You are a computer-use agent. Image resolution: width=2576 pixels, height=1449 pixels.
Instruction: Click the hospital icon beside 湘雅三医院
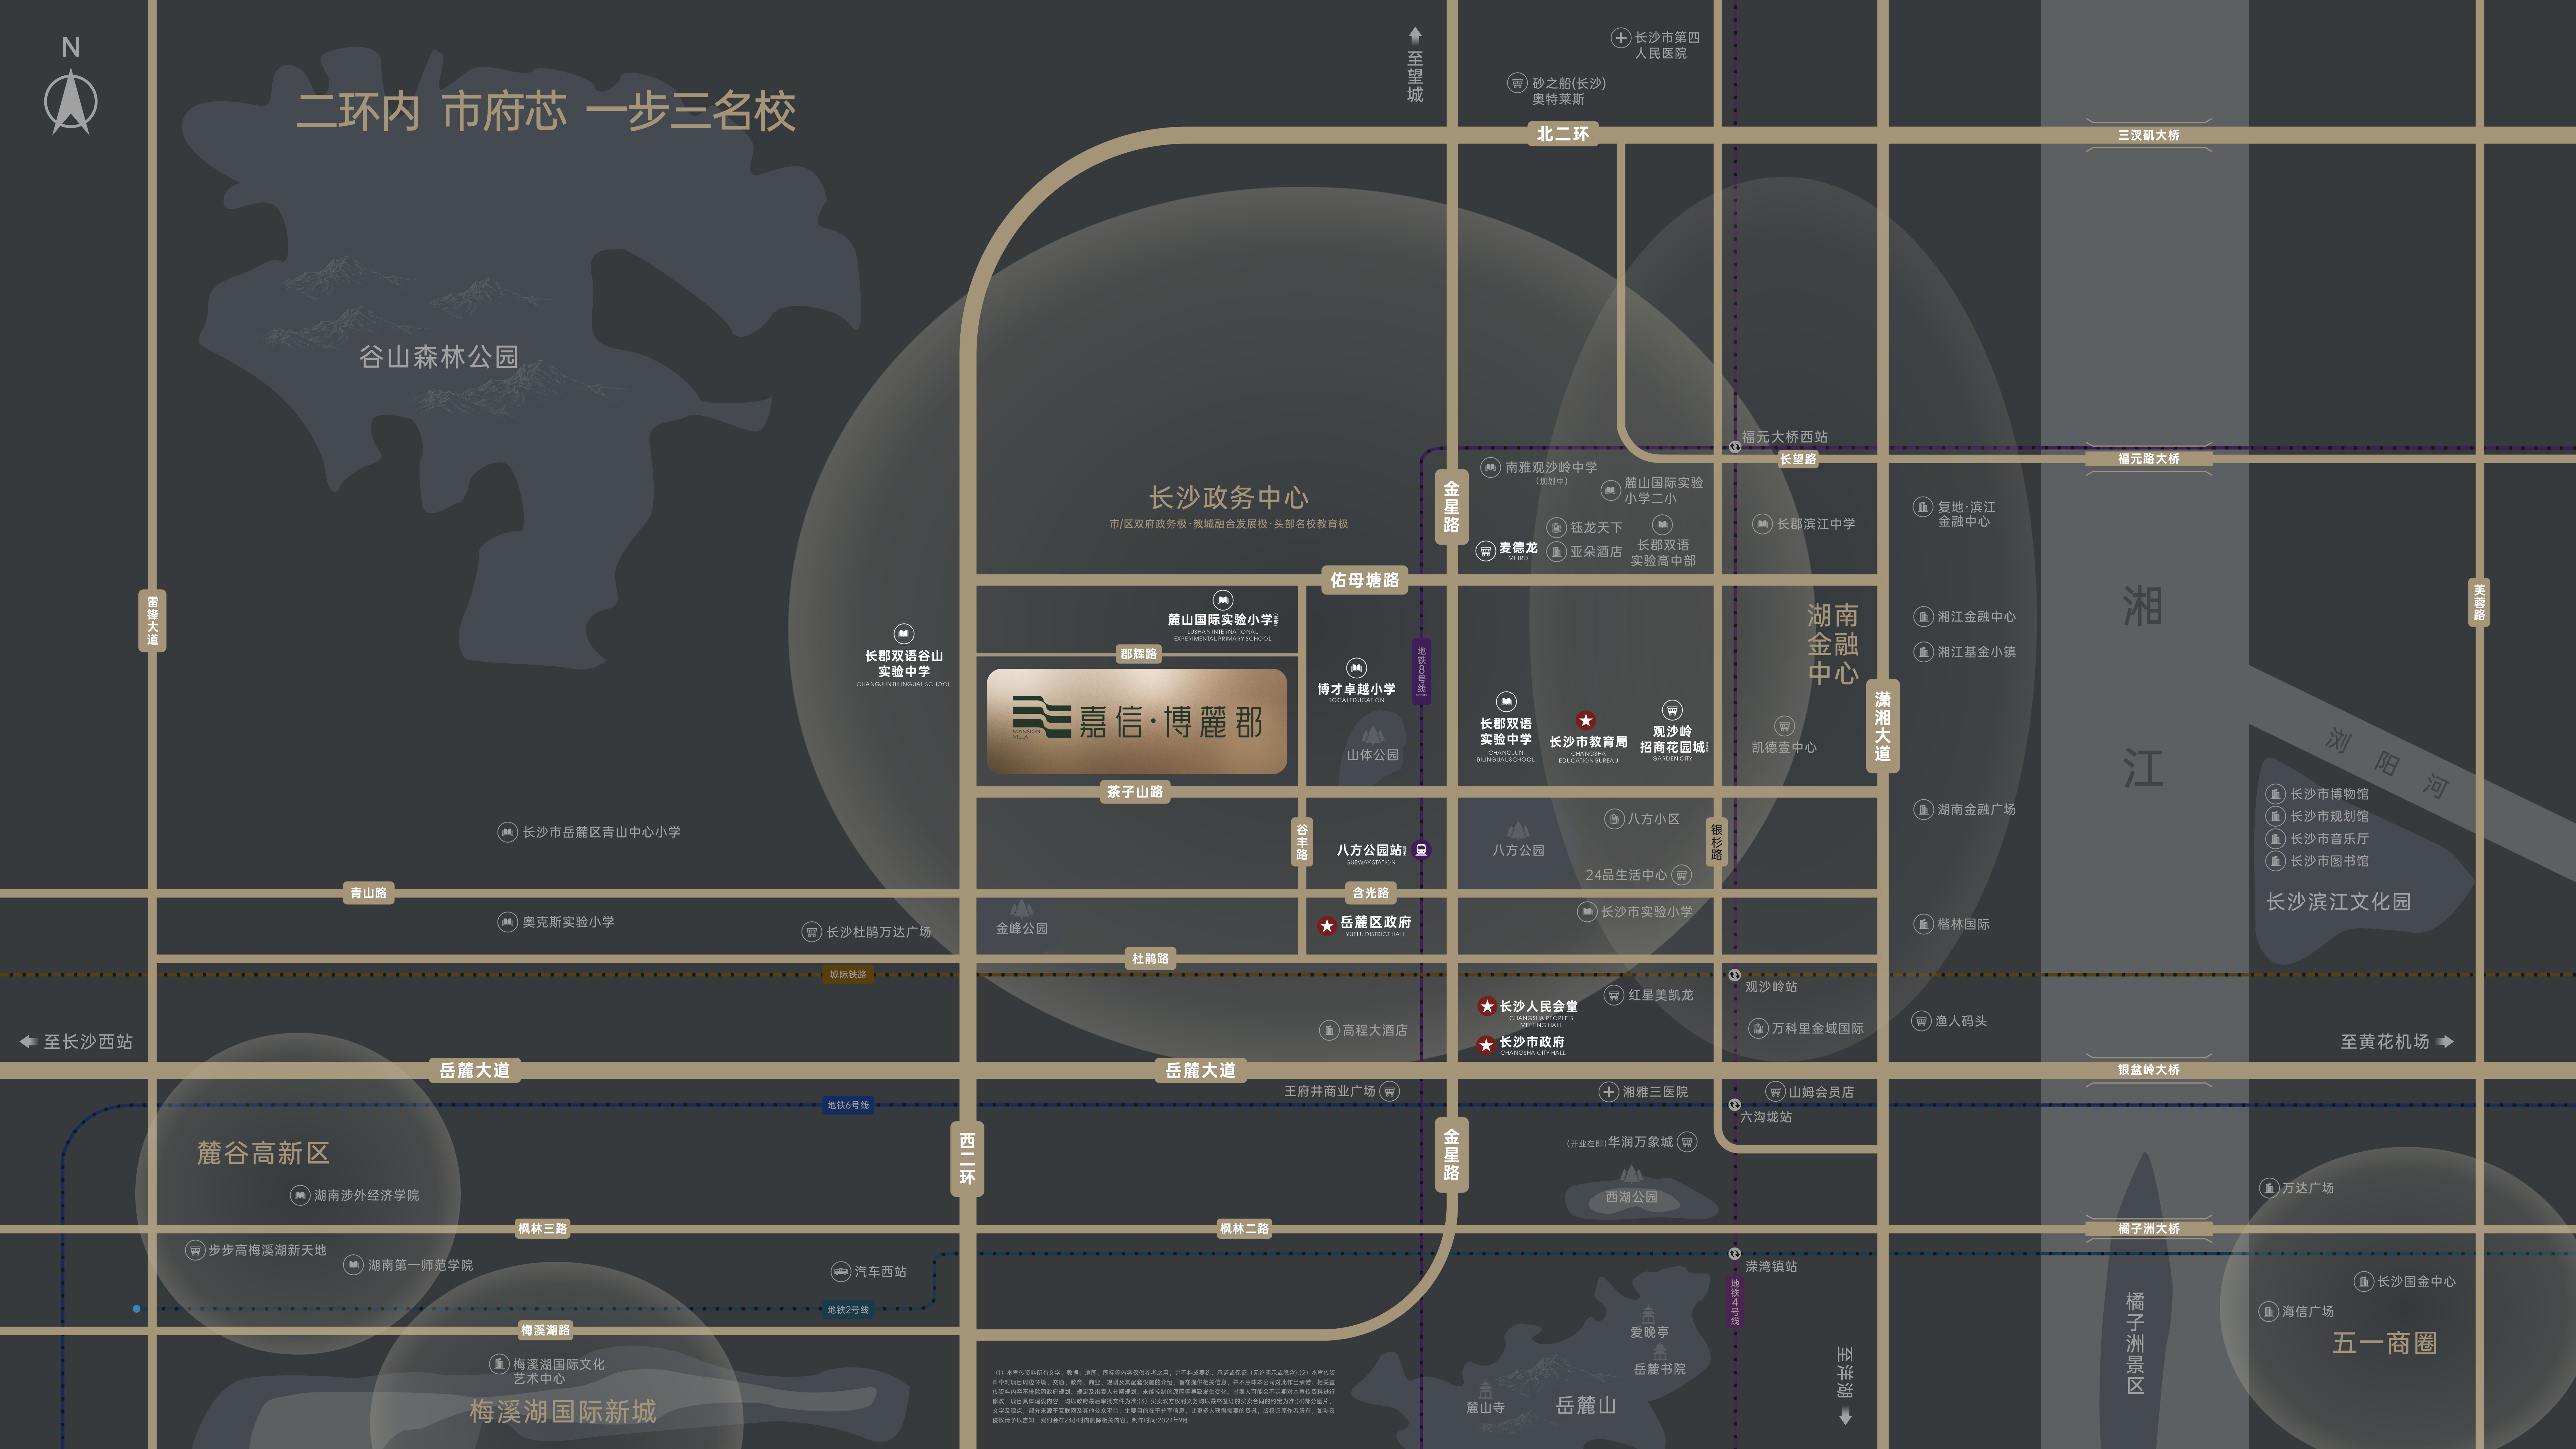tap(1608, 1092)
